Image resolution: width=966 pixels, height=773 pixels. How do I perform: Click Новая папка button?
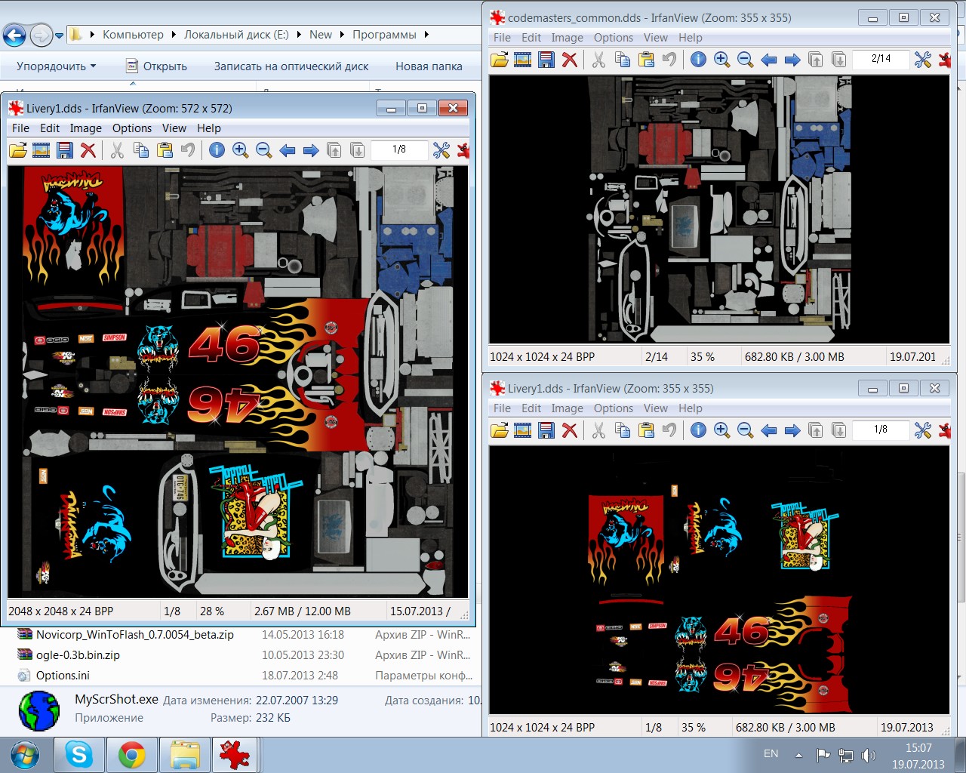point(429,66)
